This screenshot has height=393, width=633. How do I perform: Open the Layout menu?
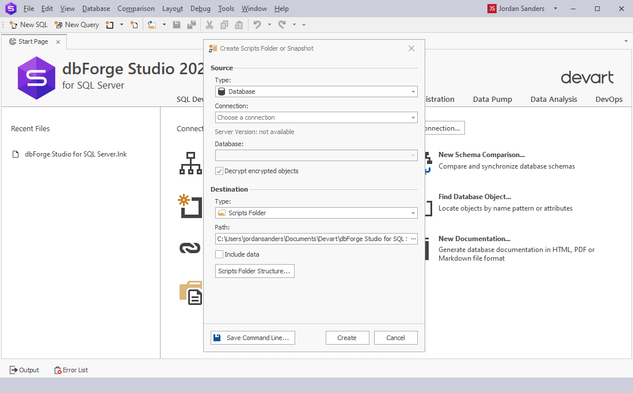173,9
